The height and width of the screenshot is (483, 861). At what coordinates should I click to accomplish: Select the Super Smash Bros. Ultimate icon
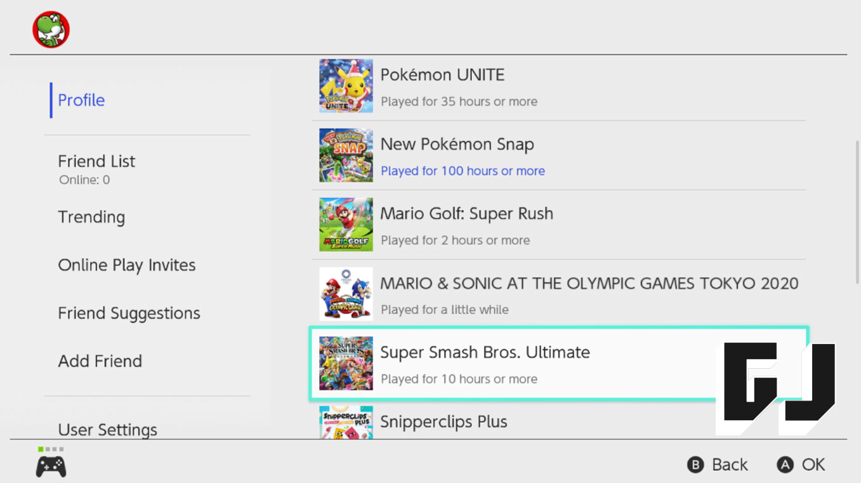346,363
